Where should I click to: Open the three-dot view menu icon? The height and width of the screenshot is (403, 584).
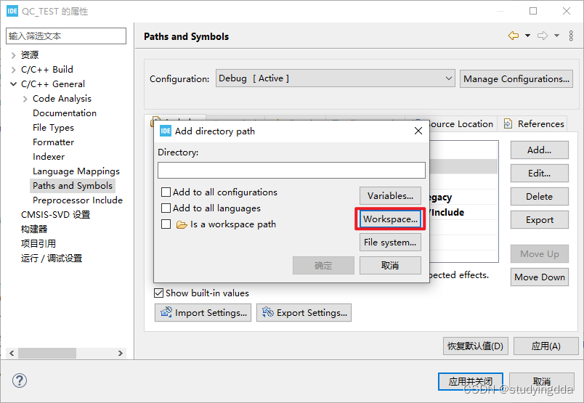click(571, 36)
